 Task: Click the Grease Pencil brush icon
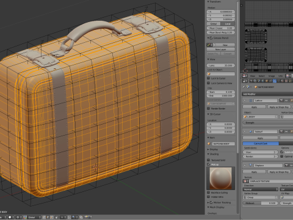tap(209, 45)
